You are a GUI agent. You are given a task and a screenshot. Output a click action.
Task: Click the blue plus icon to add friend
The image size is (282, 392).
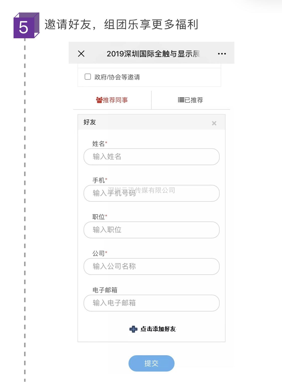click(x=133, y=329)
